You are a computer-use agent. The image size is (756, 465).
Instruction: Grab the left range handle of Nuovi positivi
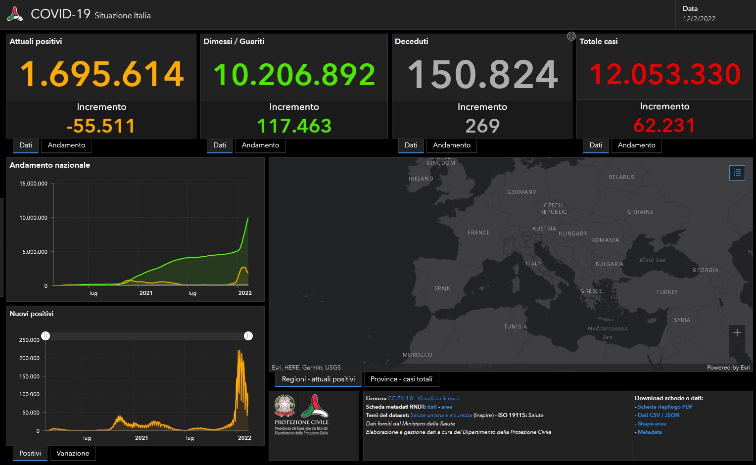tap(46, 336)
